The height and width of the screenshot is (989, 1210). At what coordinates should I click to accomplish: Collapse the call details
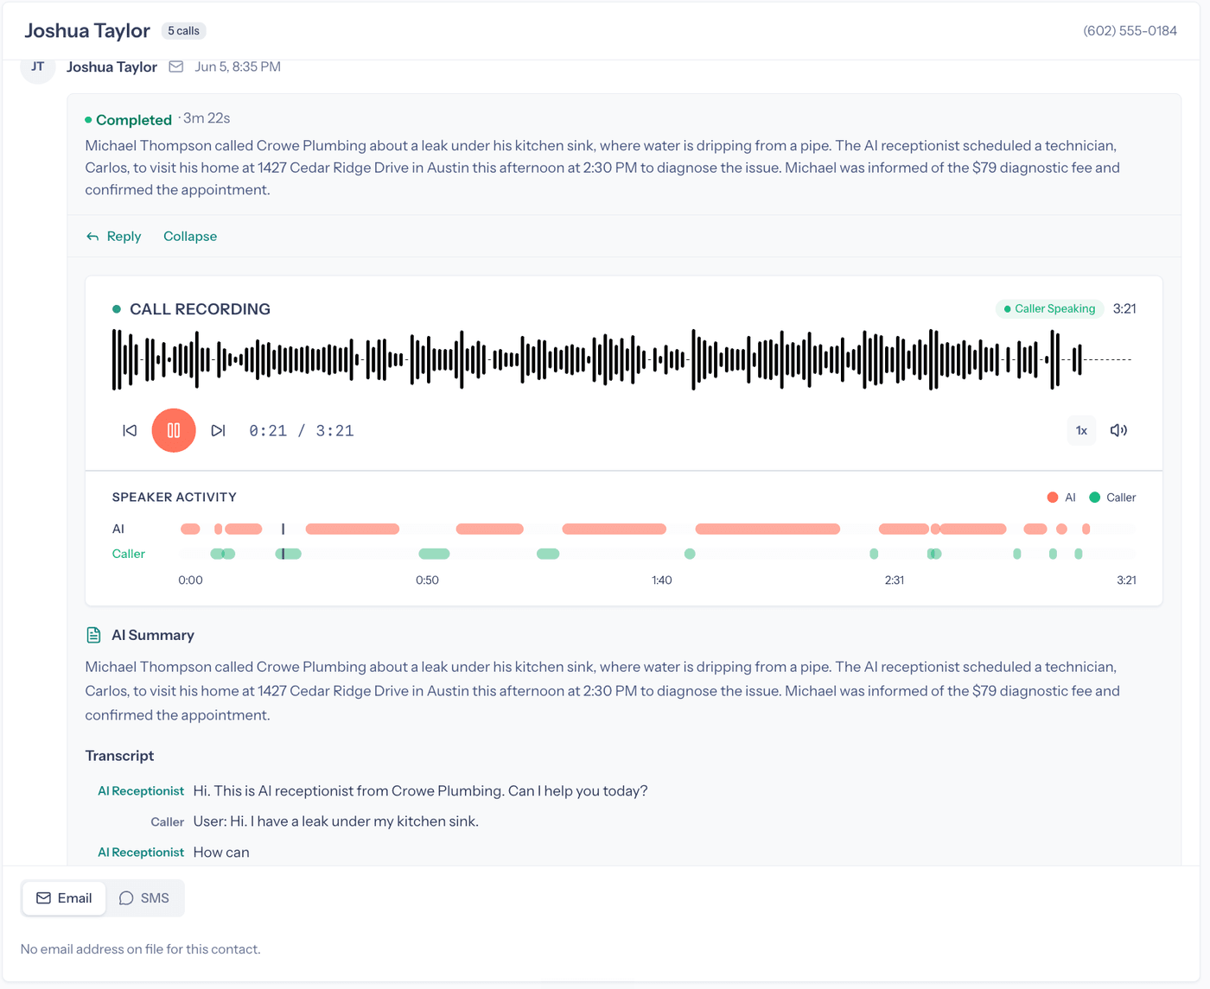[x=190, y=237]
